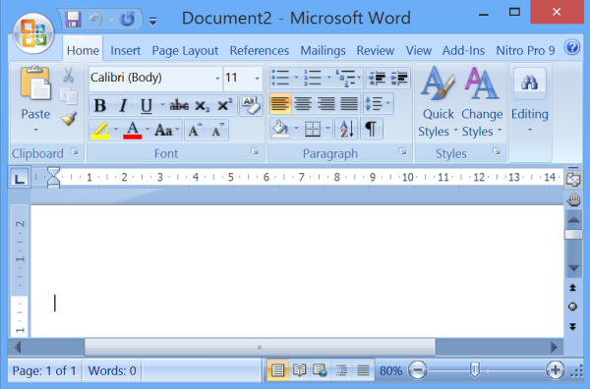Open the Line Spacing menu
This screenshot has width=590, height=389.
379,103
